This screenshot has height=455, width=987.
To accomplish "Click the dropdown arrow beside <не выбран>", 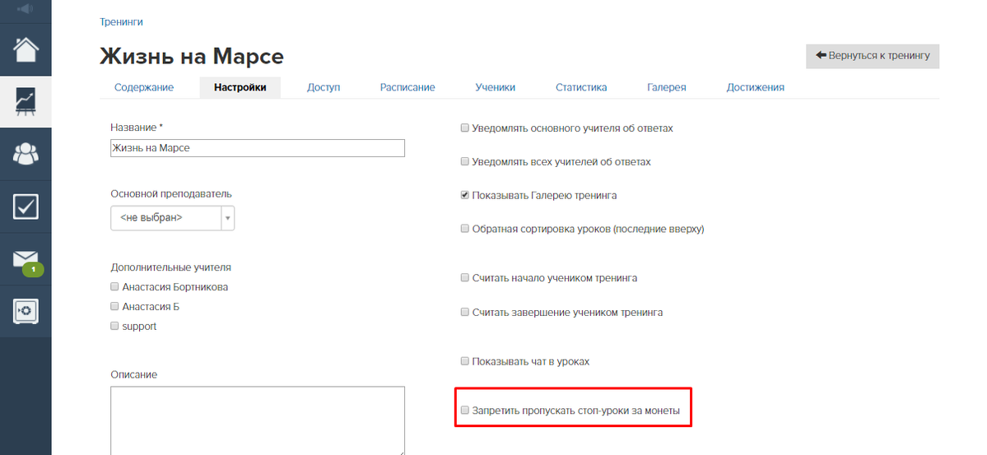I will [228, 218].
